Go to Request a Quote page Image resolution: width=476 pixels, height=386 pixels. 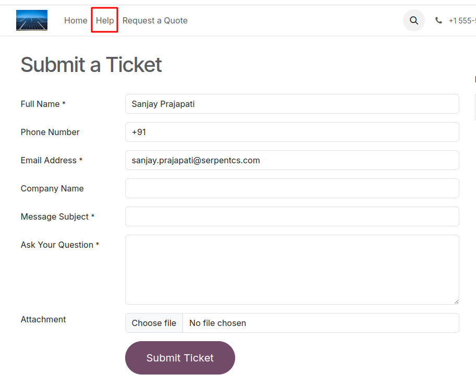tap(155, 20)
